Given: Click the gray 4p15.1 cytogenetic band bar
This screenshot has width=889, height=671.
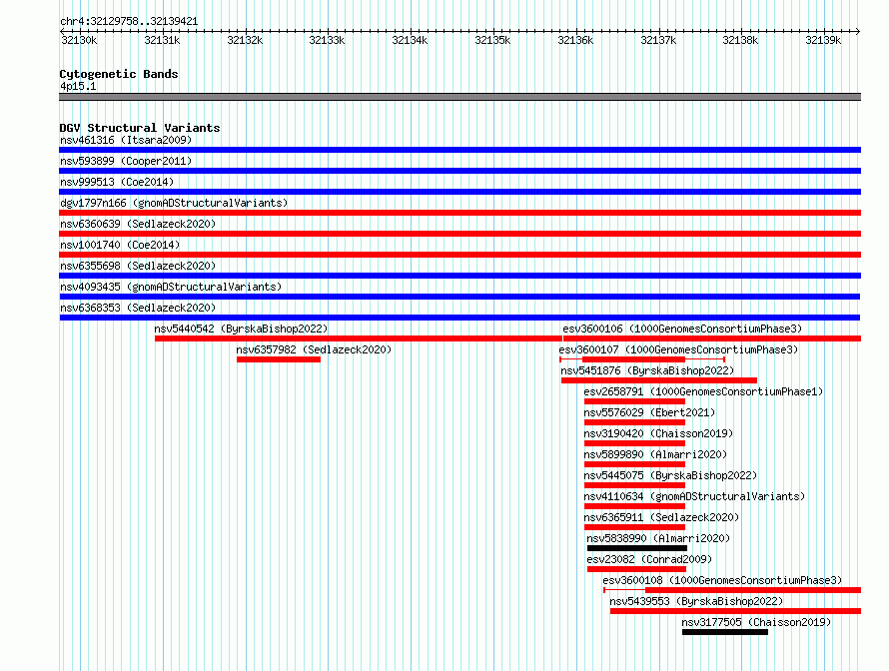Looking at the screenshot, I should click(459, 97).
